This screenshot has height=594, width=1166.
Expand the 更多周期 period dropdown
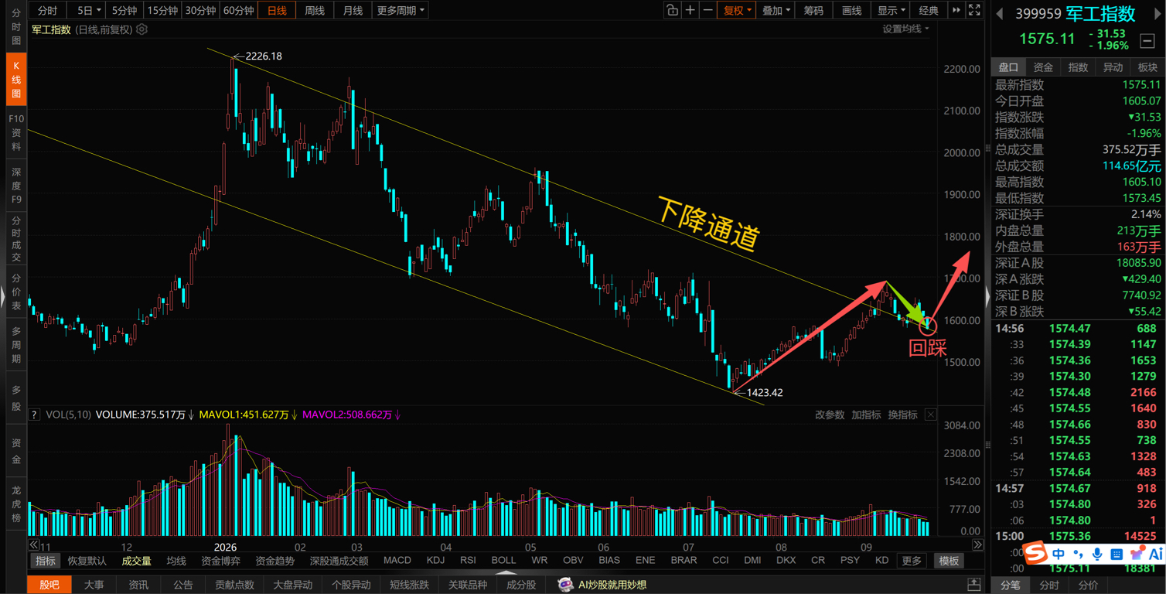[400, 10]
